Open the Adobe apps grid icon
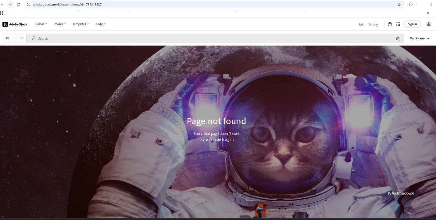 click(398, 24)
